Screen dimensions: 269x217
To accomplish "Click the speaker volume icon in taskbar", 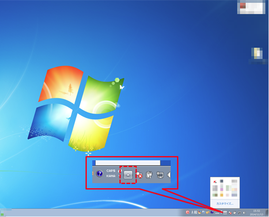I will pyautogui.click(x=244, y=213).
